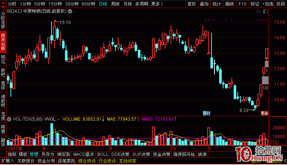This screenshot has height=165, width=287.
Task: Expand the 更多 periods menu
Action: click(157, 4)
